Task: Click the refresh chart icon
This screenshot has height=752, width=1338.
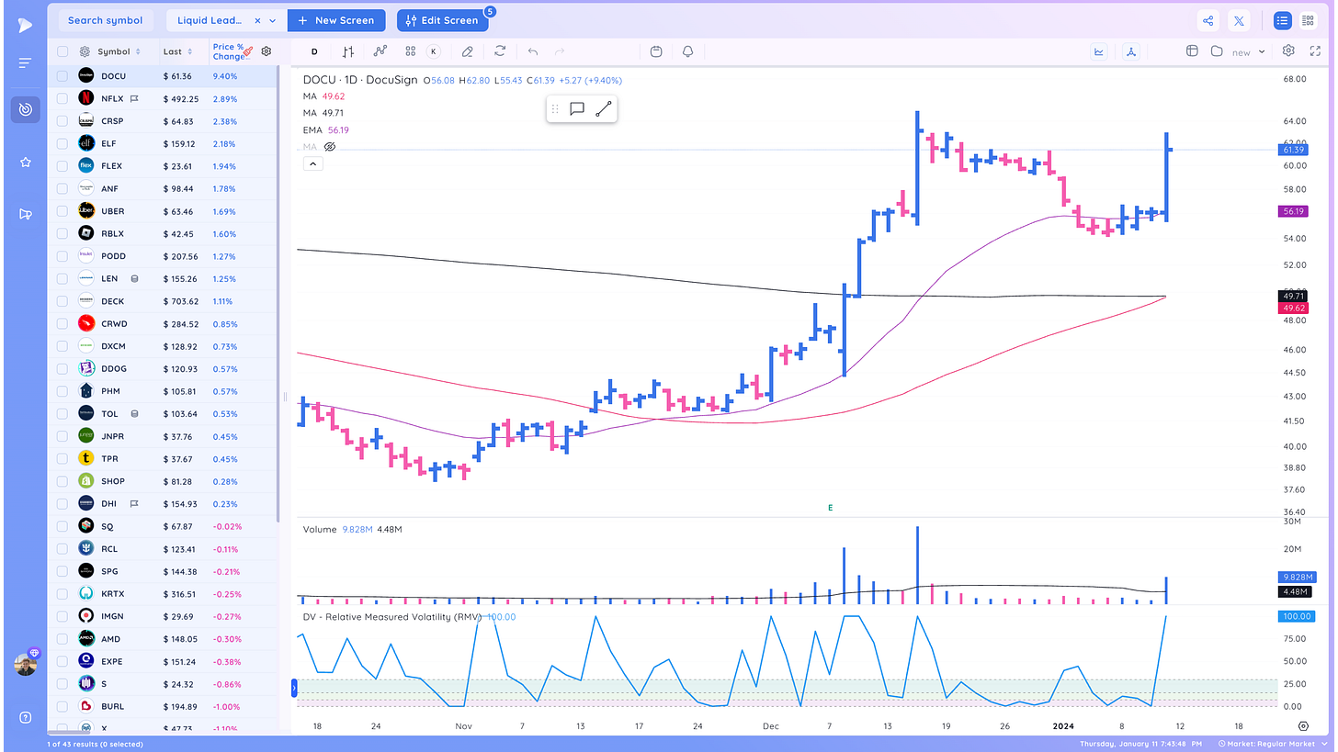Action: click(499, 51)
